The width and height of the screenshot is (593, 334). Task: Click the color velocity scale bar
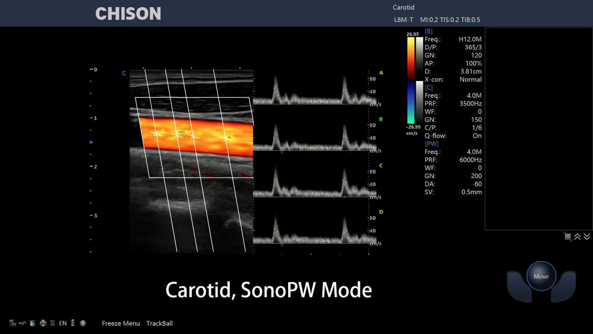[x=411, y=80]
